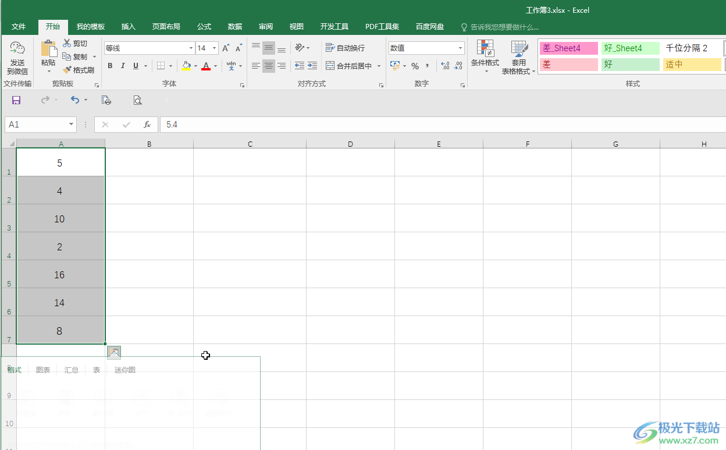Apply the cell borders icon

coord(161,66)
